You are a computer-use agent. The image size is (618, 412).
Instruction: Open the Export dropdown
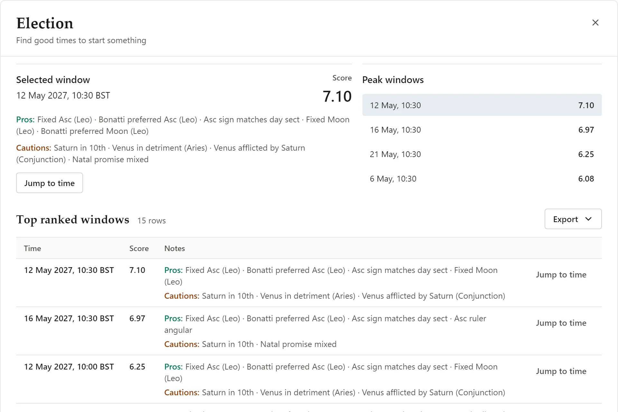coord(573,219)
